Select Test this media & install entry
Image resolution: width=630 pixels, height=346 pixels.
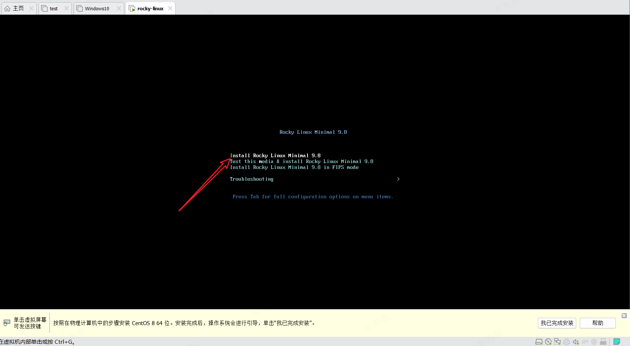pyautogui.click(x=302, y=161)
